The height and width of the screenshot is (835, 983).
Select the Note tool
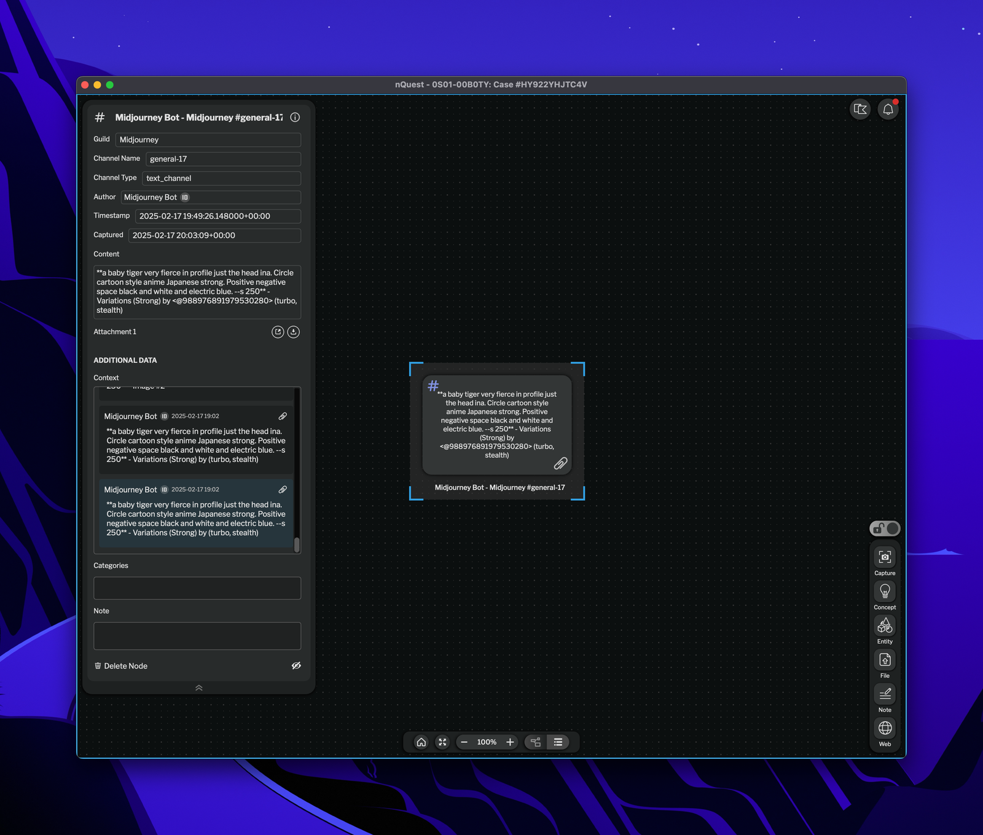point(885,699)
